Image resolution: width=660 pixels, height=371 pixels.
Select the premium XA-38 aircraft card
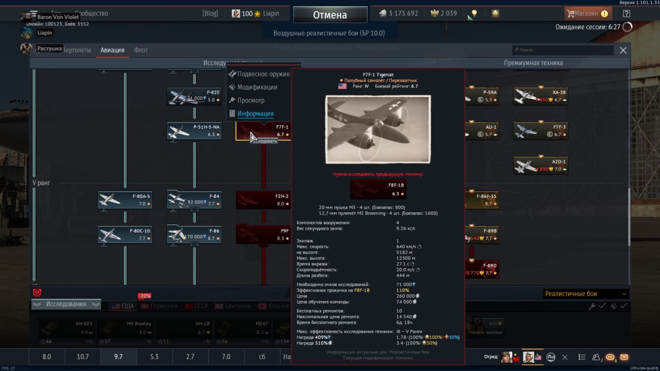541,96
